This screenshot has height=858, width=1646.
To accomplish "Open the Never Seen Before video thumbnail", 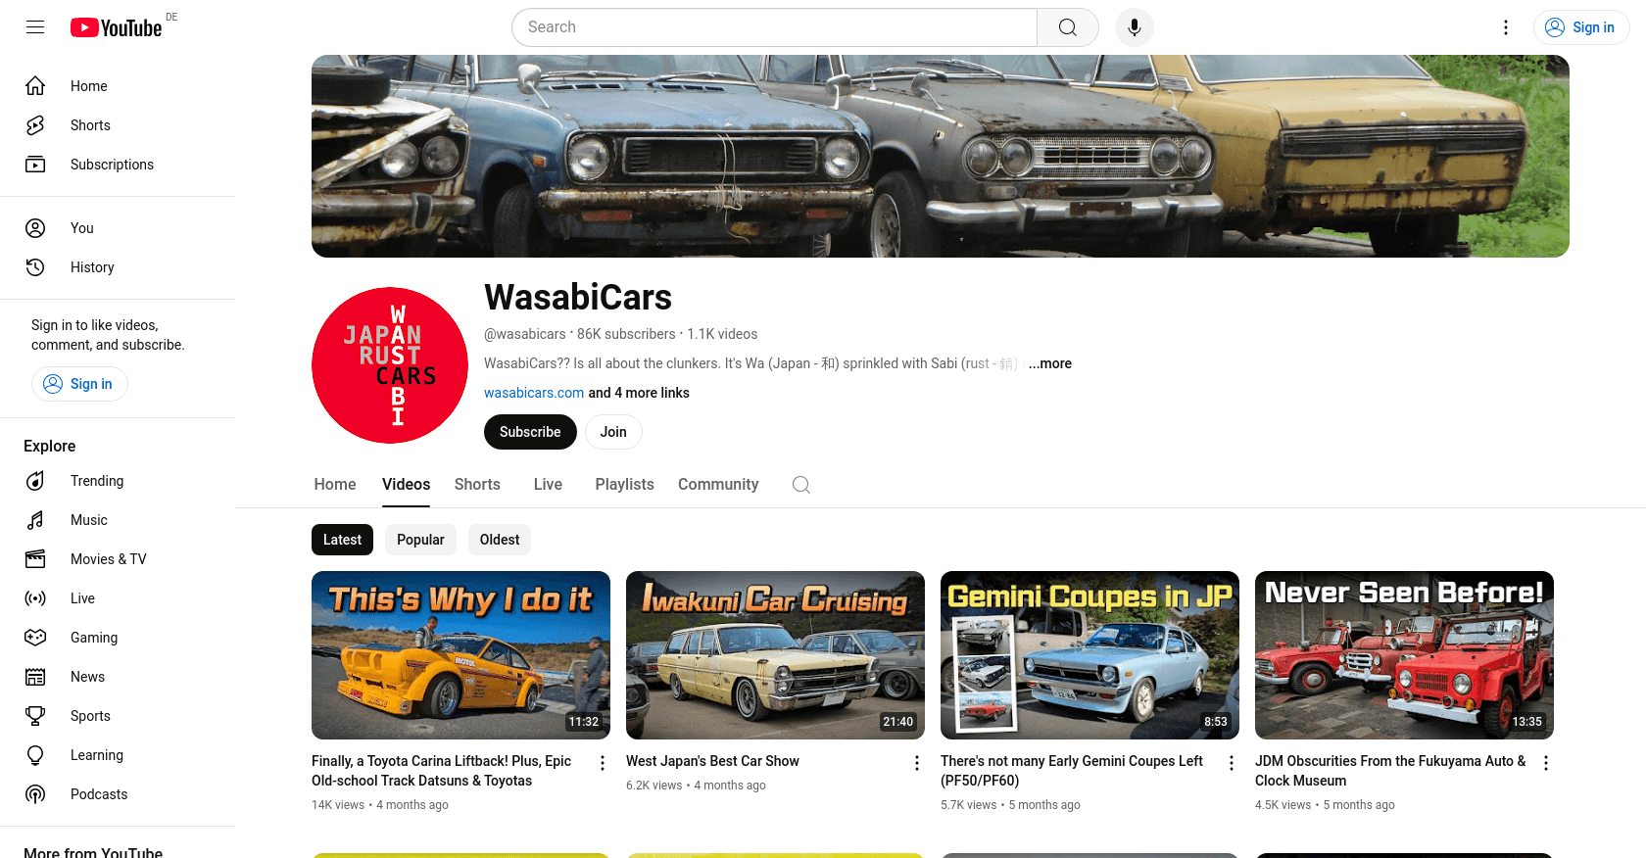I will pyautogui.click(x=1404, y=655).
